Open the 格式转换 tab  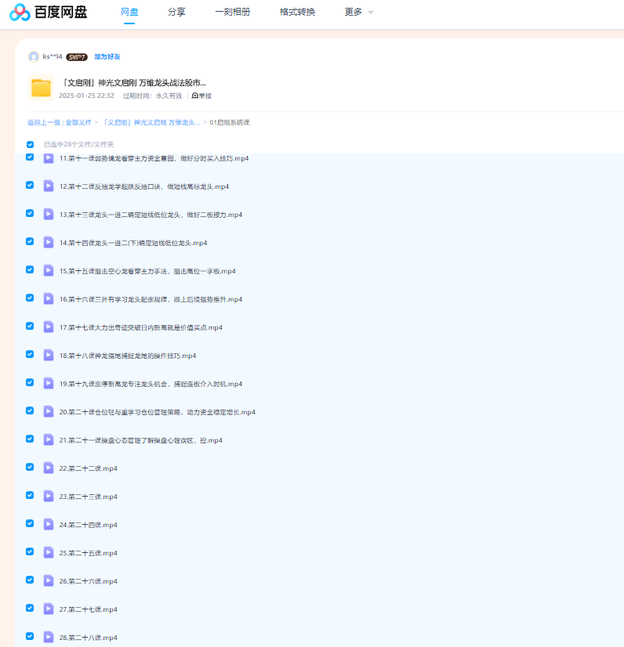297,12
